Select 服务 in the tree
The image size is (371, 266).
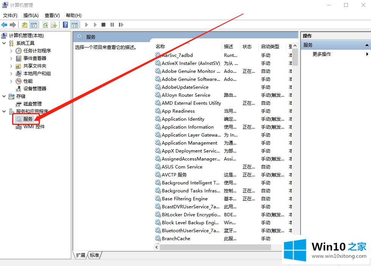point(28,119)
